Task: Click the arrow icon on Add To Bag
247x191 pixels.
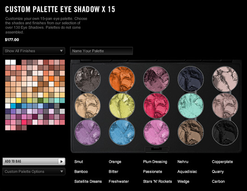Action: (x=62, y=161)
